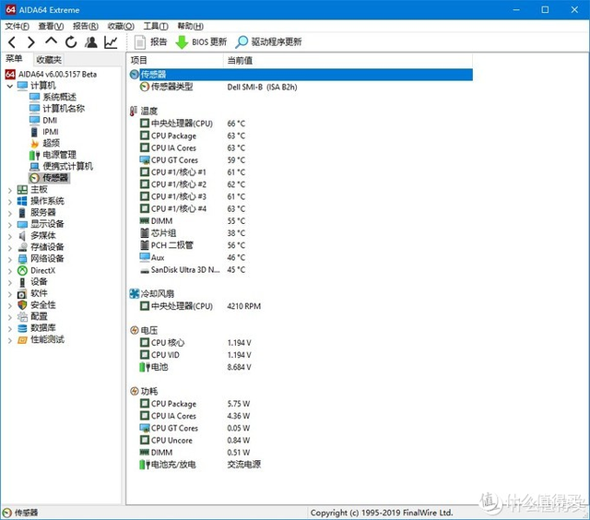Click the 当前值 column header
This screenshot has height=520, width=590.
coord(240,60)
